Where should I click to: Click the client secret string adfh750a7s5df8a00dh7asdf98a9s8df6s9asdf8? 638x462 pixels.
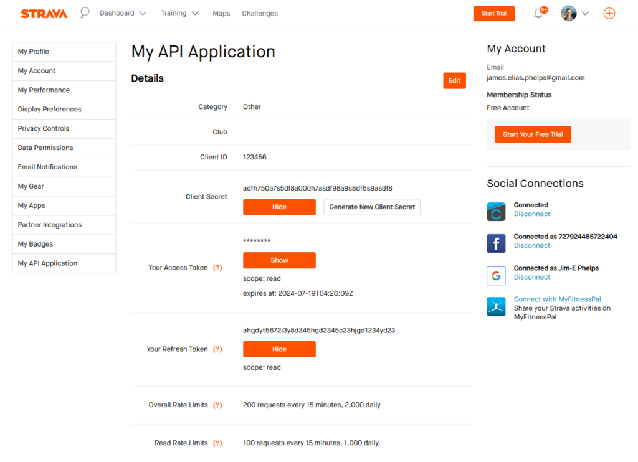click(x=317, y=188)
